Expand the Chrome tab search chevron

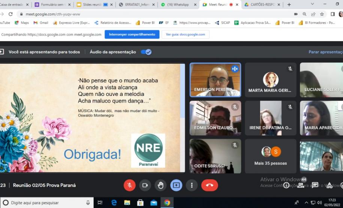(313, 4)
